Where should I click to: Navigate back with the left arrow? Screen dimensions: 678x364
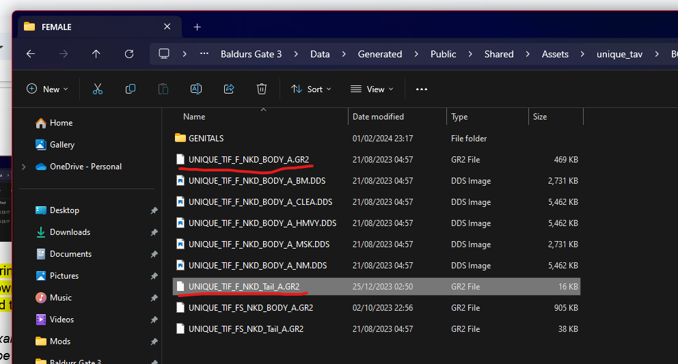30,54
